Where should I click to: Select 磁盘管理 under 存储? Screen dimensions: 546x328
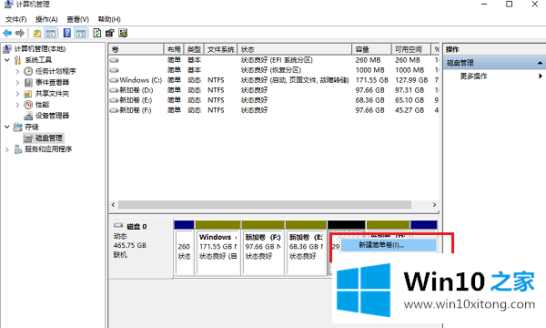[x=48, y=138]
